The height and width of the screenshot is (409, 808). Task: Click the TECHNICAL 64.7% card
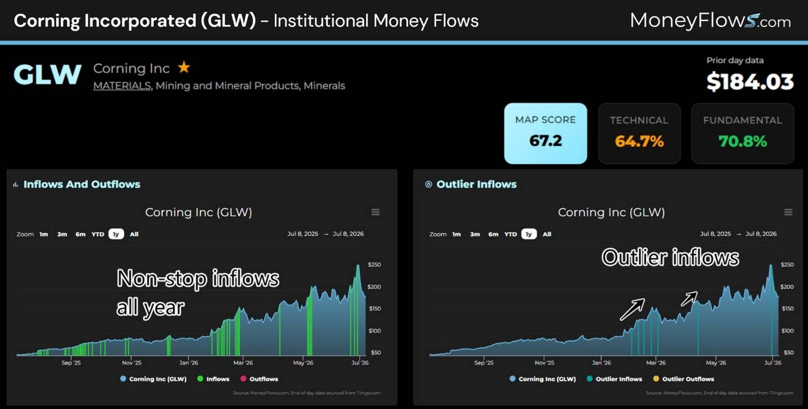639,133
